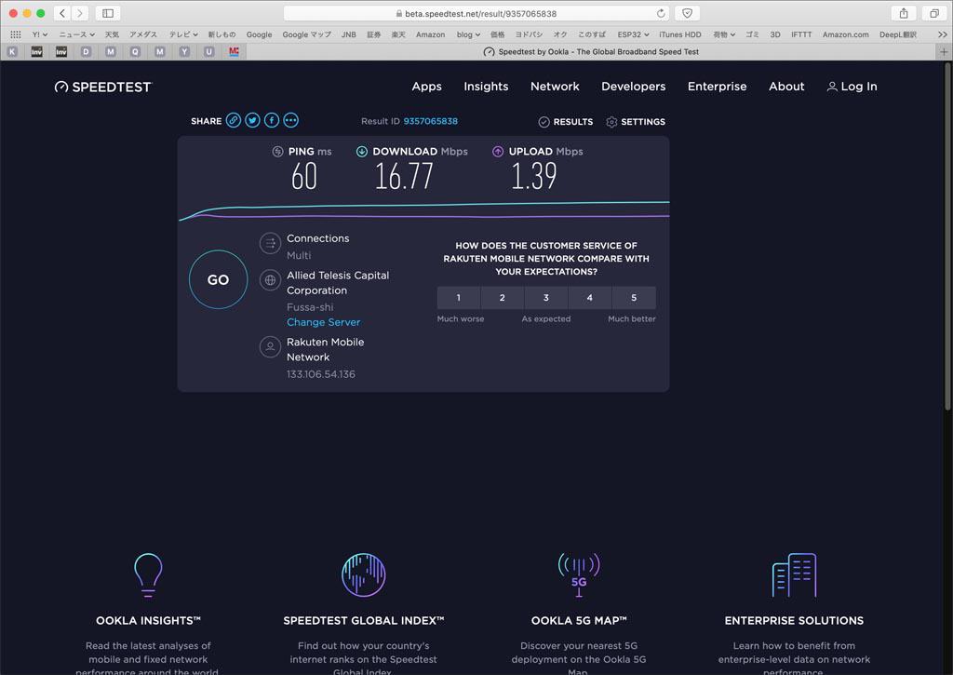
Task: Show all tabs overview
Action: coord(934,13)
